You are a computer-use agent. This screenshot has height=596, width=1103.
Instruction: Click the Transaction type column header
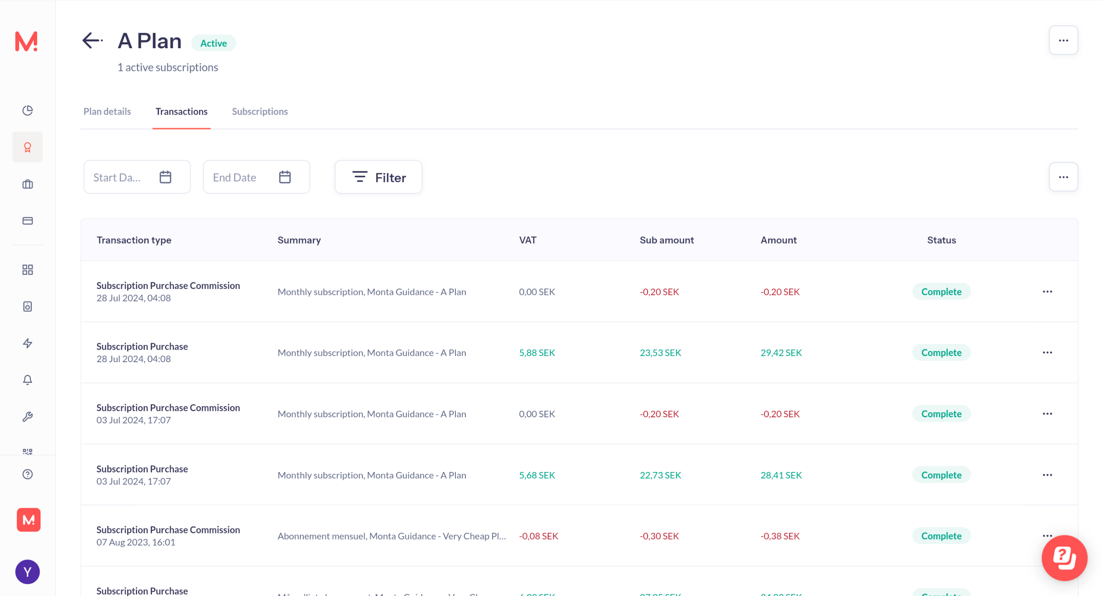[134, 240]
